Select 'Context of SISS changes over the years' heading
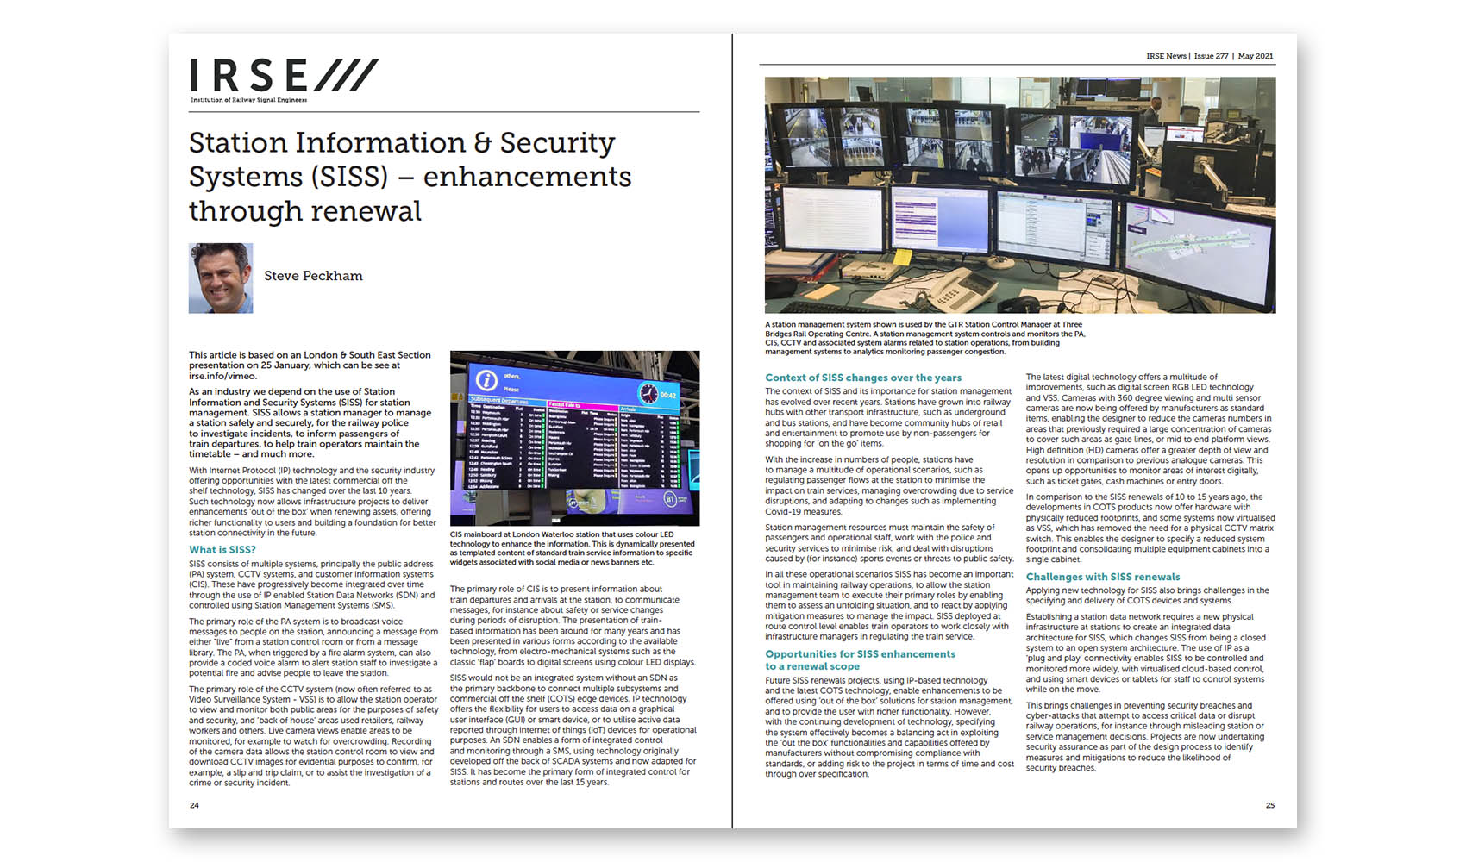The width and height of the screenshot is (1466, 862). (862, 378)
